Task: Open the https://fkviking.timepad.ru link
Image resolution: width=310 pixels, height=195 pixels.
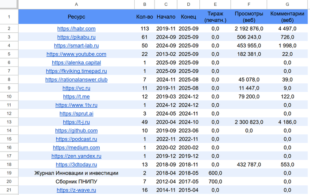Action: 76,71
